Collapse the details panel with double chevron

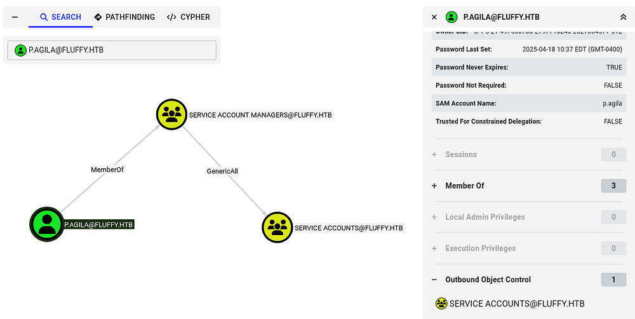click(x=623, y=17)
